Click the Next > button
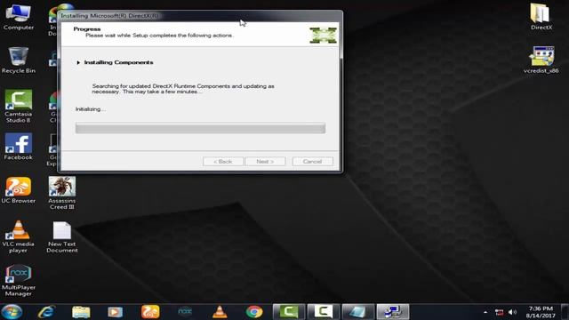569x320 pixels. click(265, 162)
